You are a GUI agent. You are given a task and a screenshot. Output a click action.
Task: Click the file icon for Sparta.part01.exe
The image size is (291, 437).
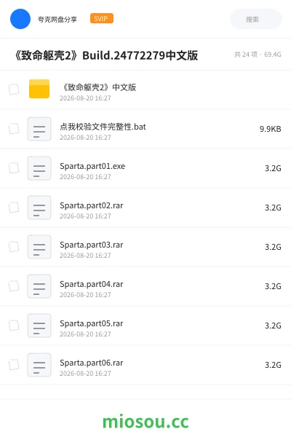pos(39,168)
